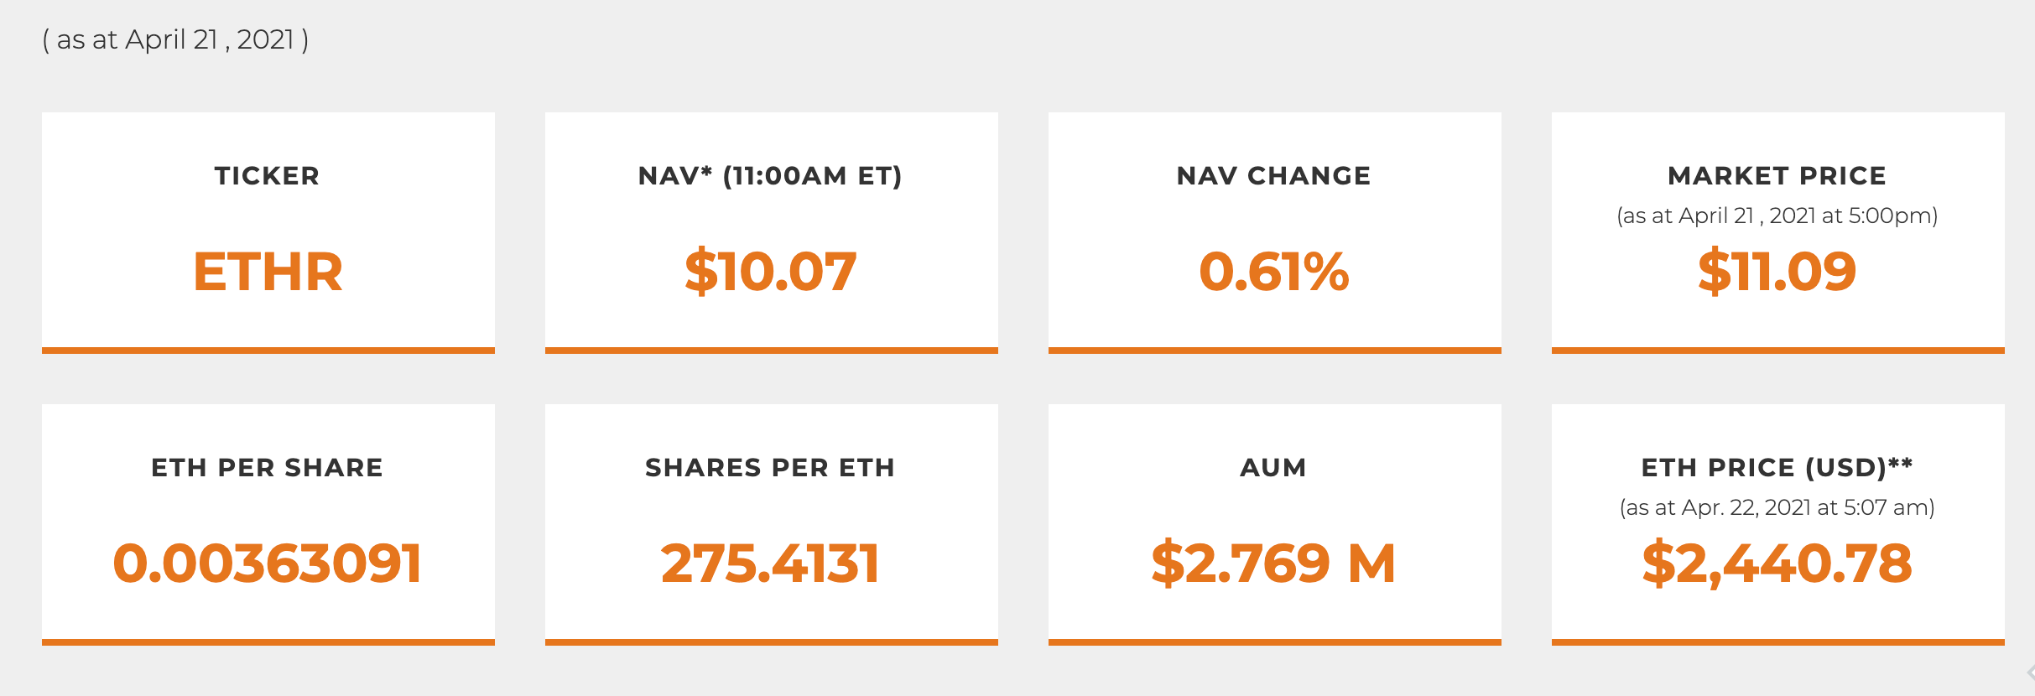Click the MARKET PRICE heading
This screenshot has width=2035, height=696.
(x=1777, y=176)
